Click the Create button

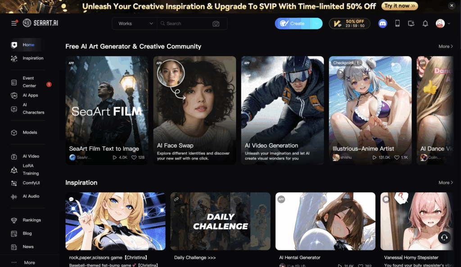click(293, 23)
